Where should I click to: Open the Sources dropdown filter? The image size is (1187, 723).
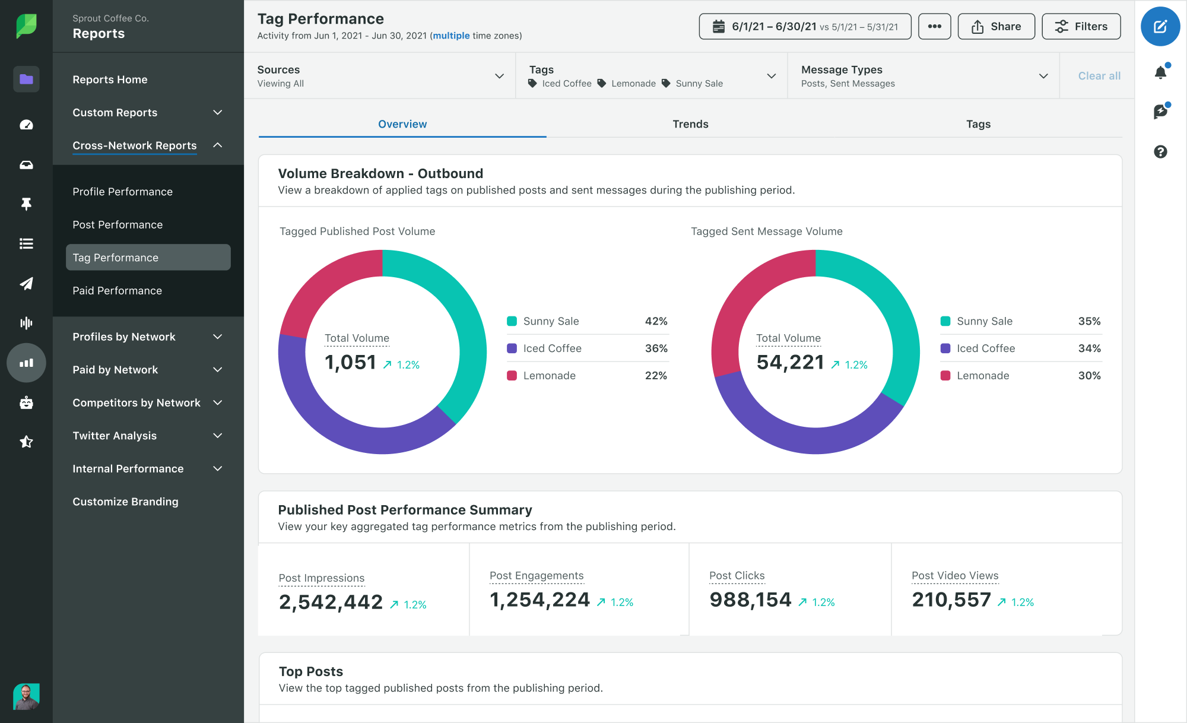click(502, 75)
